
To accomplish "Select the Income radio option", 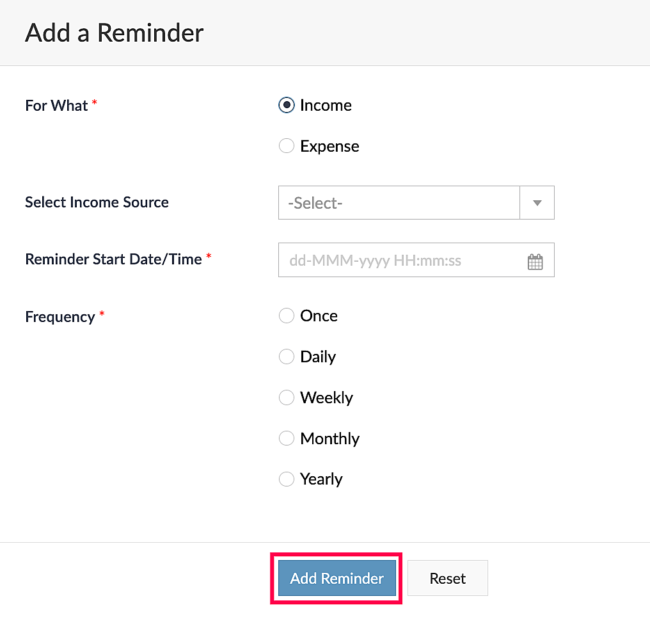I will (x=287, y=105).
